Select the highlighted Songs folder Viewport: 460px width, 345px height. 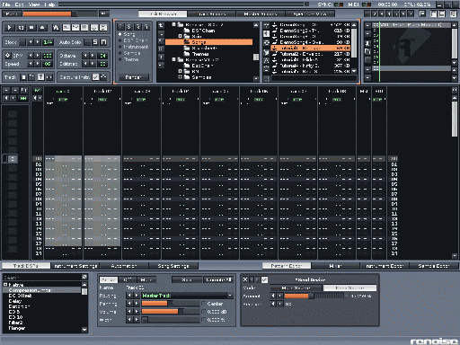pos(208,42)
